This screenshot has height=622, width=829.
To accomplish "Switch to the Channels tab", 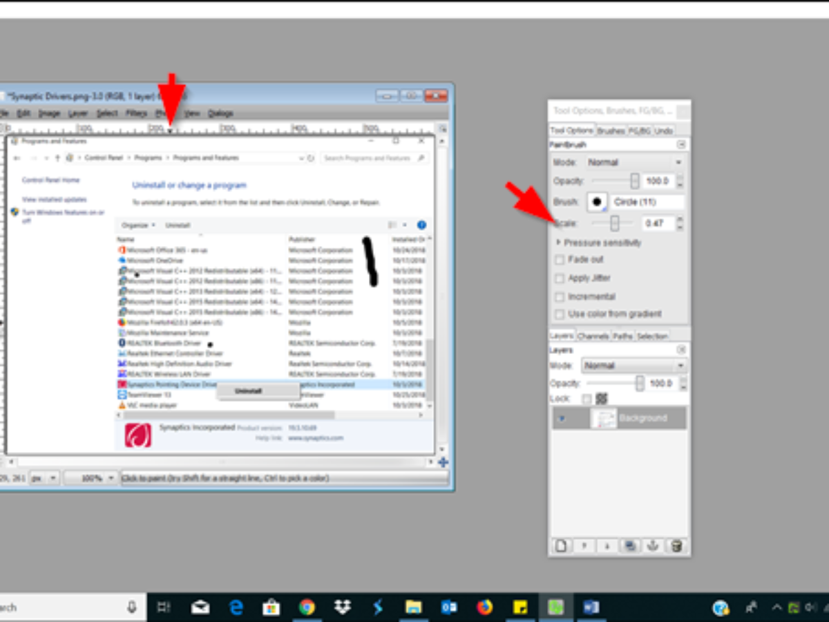I will pyautogui.click(x=593, y=336).
